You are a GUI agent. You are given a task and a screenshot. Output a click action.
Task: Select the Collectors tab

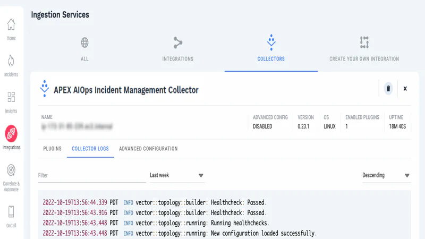271,49
